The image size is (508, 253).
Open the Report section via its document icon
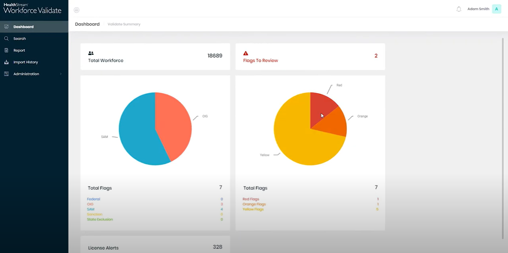pos(6,50)
